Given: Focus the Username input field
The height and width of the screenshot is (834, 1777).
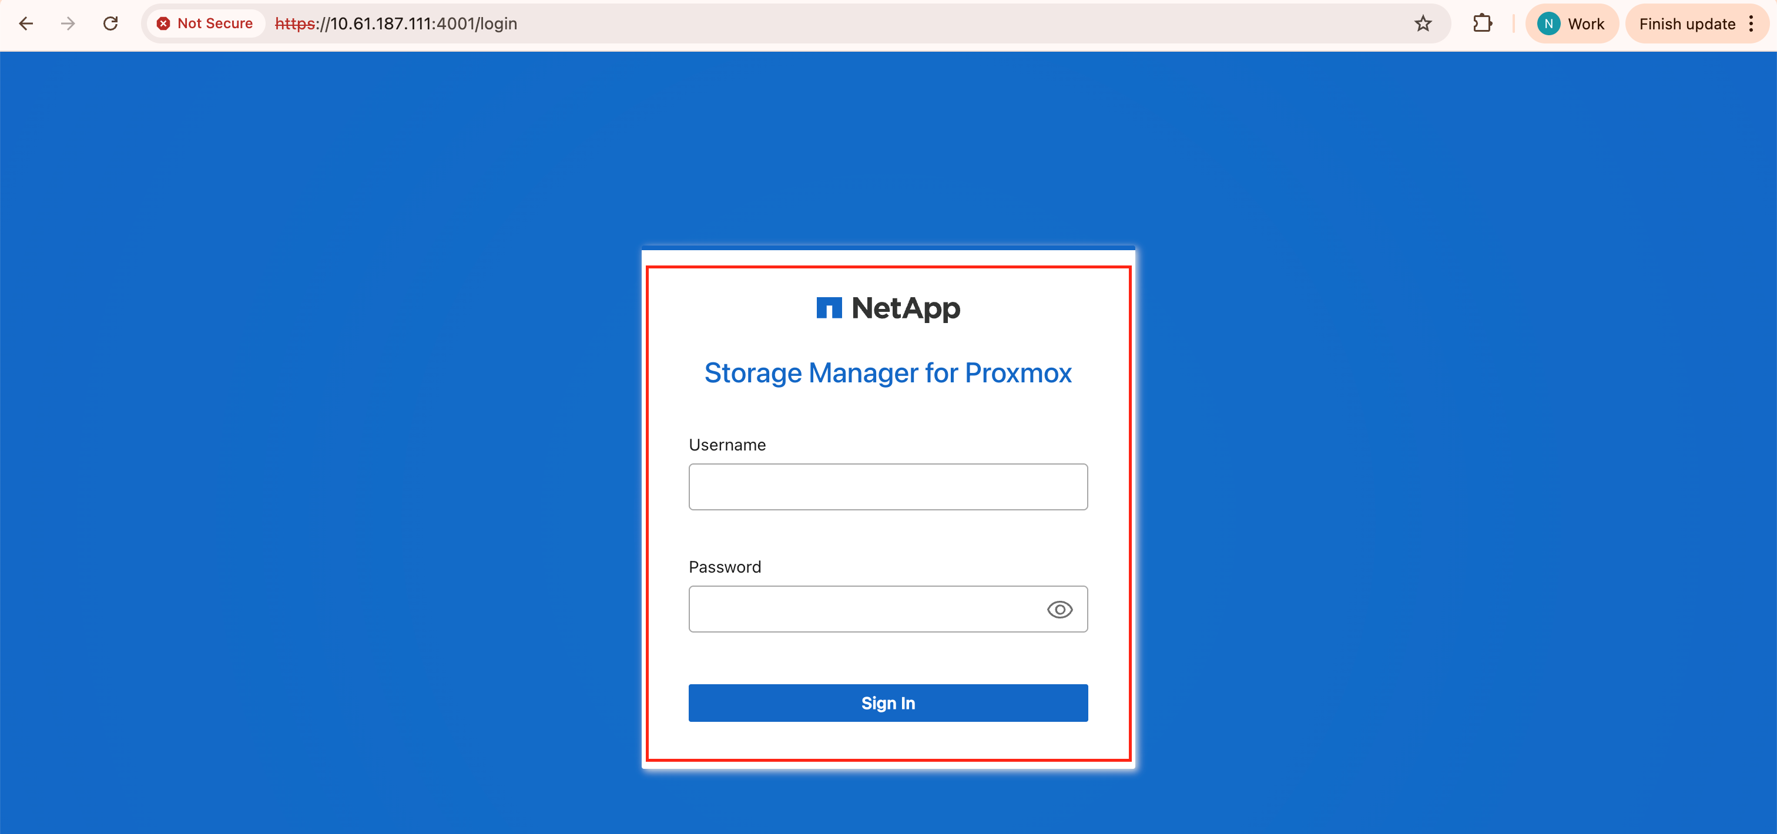Looking at the screenshot, I should pyautogui.click(x=888, y=487).
